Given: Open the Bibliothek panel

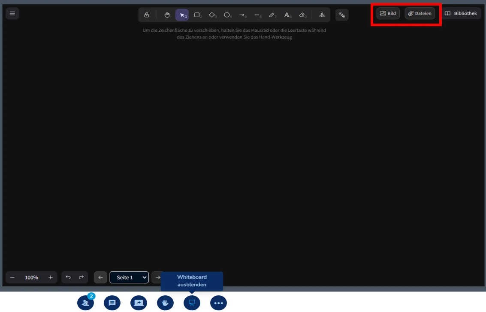Looking at the screenshot, I should (x=462, y=13).
